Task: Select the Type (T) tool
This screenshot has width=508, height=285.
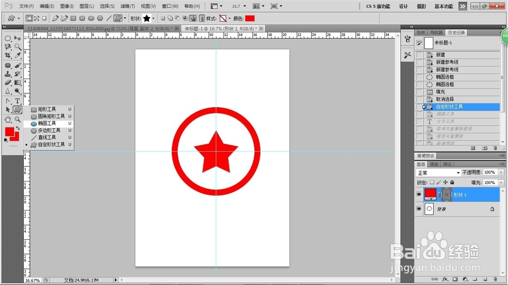Action: coord(17,101)
